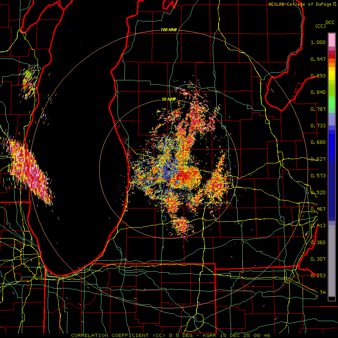Select the 0.947 scale value
The width and height of the screenshot is (338, 338).
[x=318, y=59]
